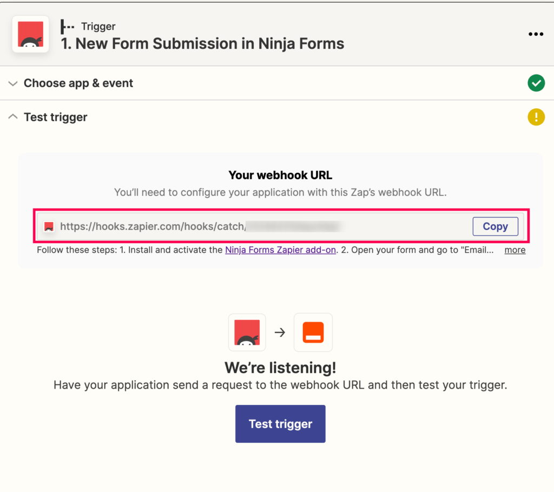This screenshot has width=554, height=492.
Task: Collapse the Test trigger section chevron
Action: tap(13, 116)
